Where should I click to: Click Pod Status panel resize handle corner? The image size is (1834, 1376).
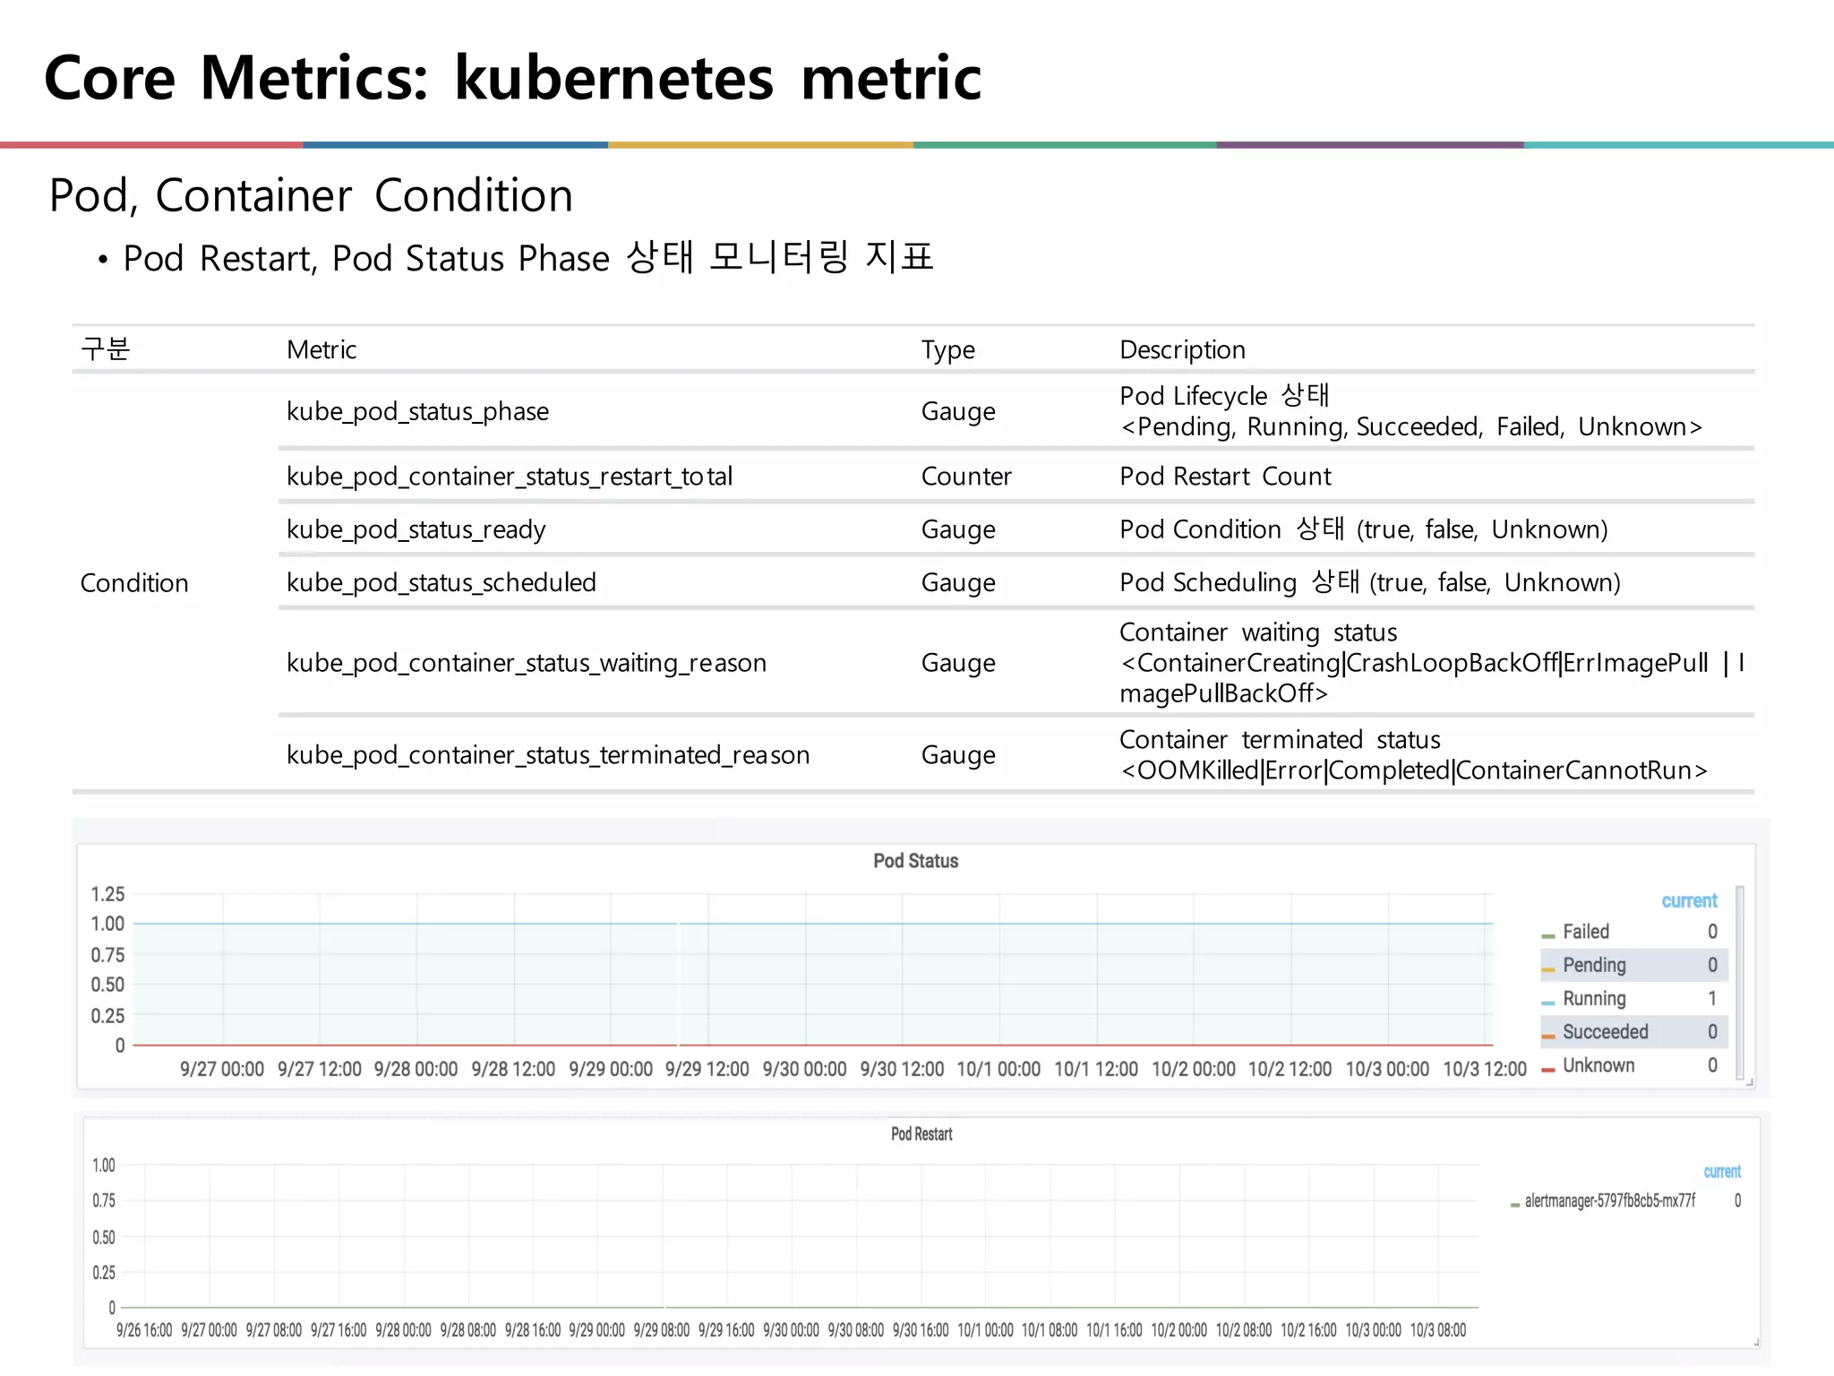1749,1082
